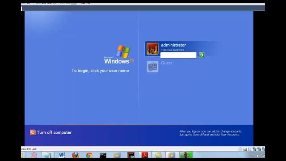Open Microsoft Word from the taskbar

(62, 155)
